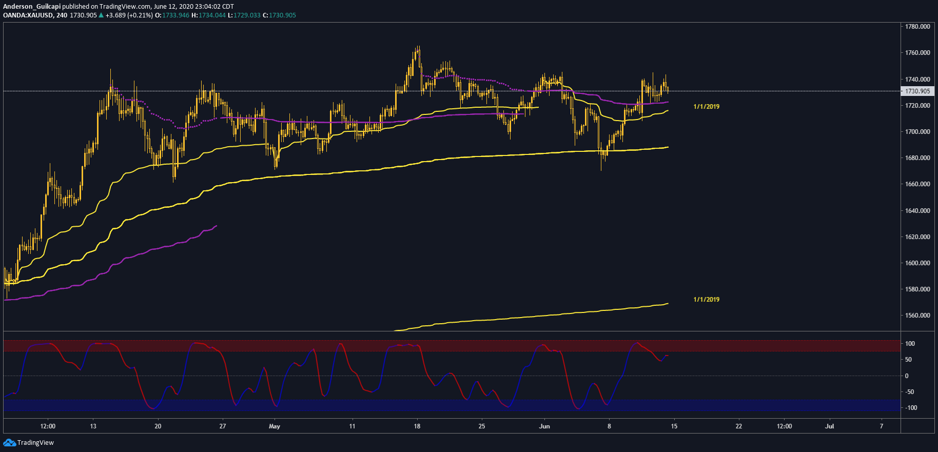Click the oscillator scale value -50
Viewport: 938px width, 452px height.
(909, 392)
